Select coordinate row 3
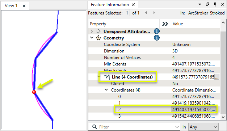Screen dimensions: 227x131 click(154, 116)
